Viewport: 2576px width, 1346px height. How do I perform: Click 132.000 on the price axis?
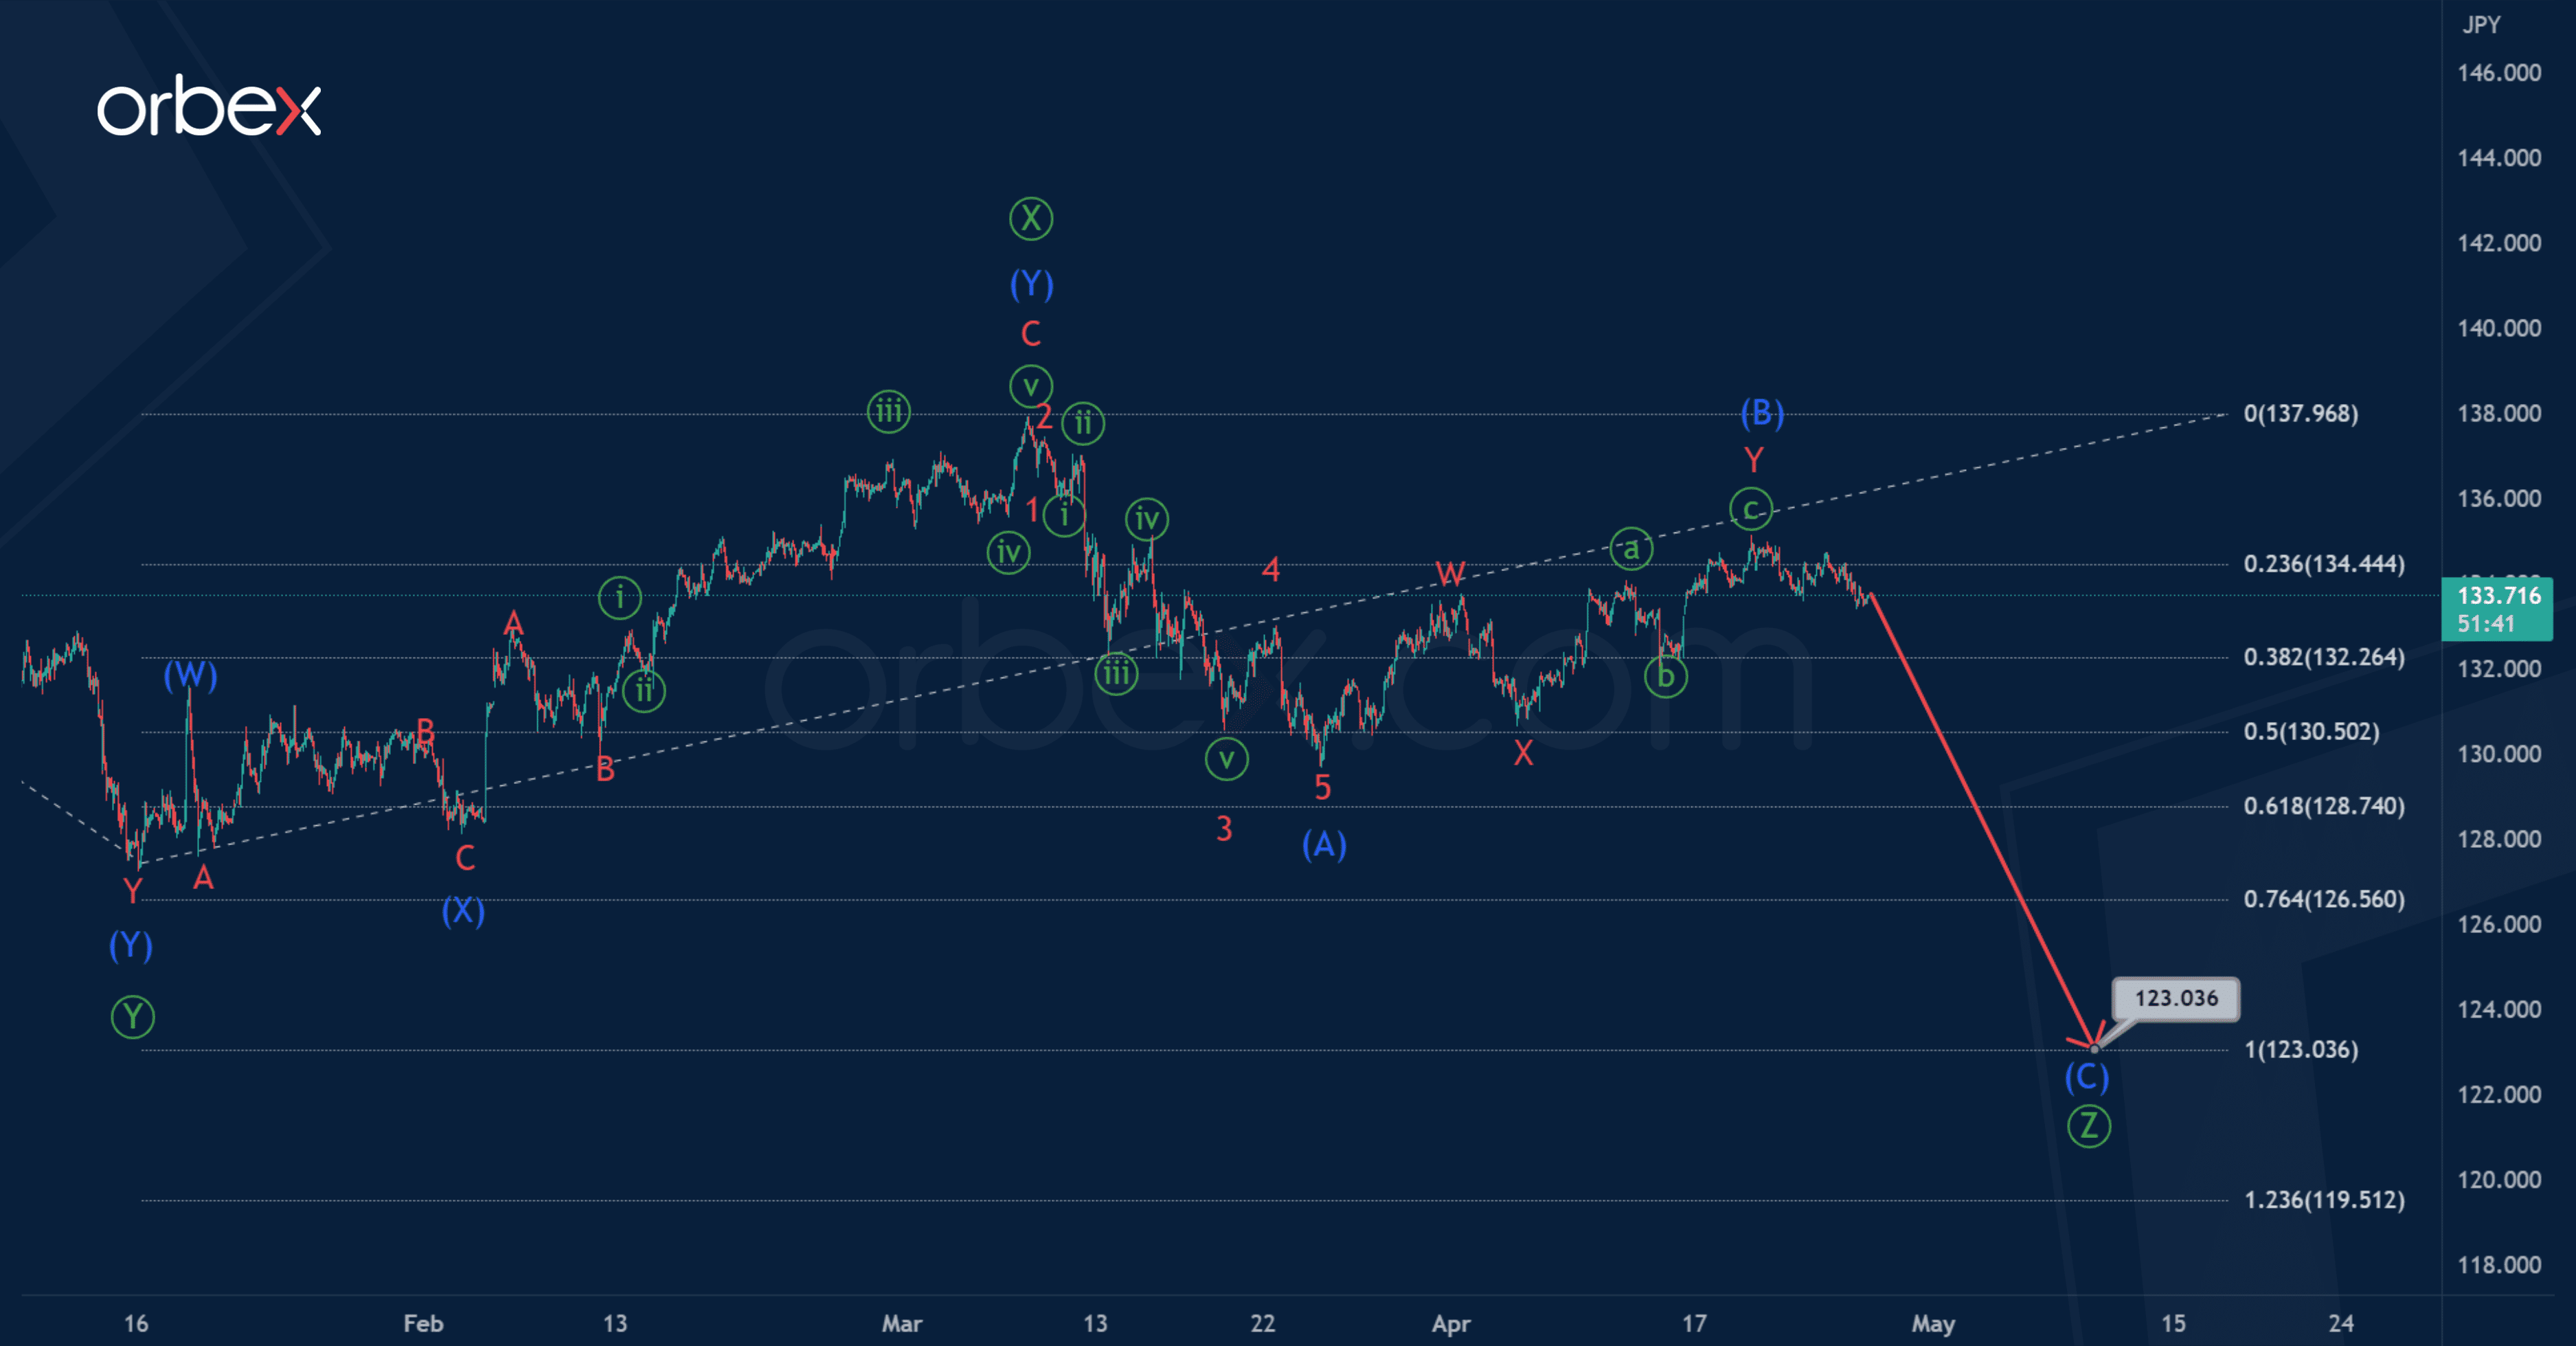pyautogui.click(x=2499, y=669)
